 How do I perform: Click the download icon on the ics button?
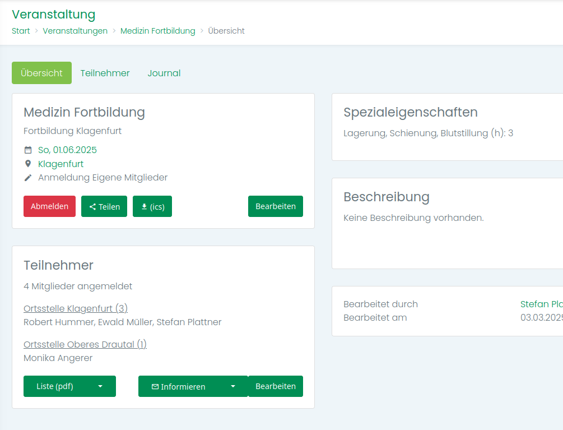pyautogui.click(x=144, y=207)
